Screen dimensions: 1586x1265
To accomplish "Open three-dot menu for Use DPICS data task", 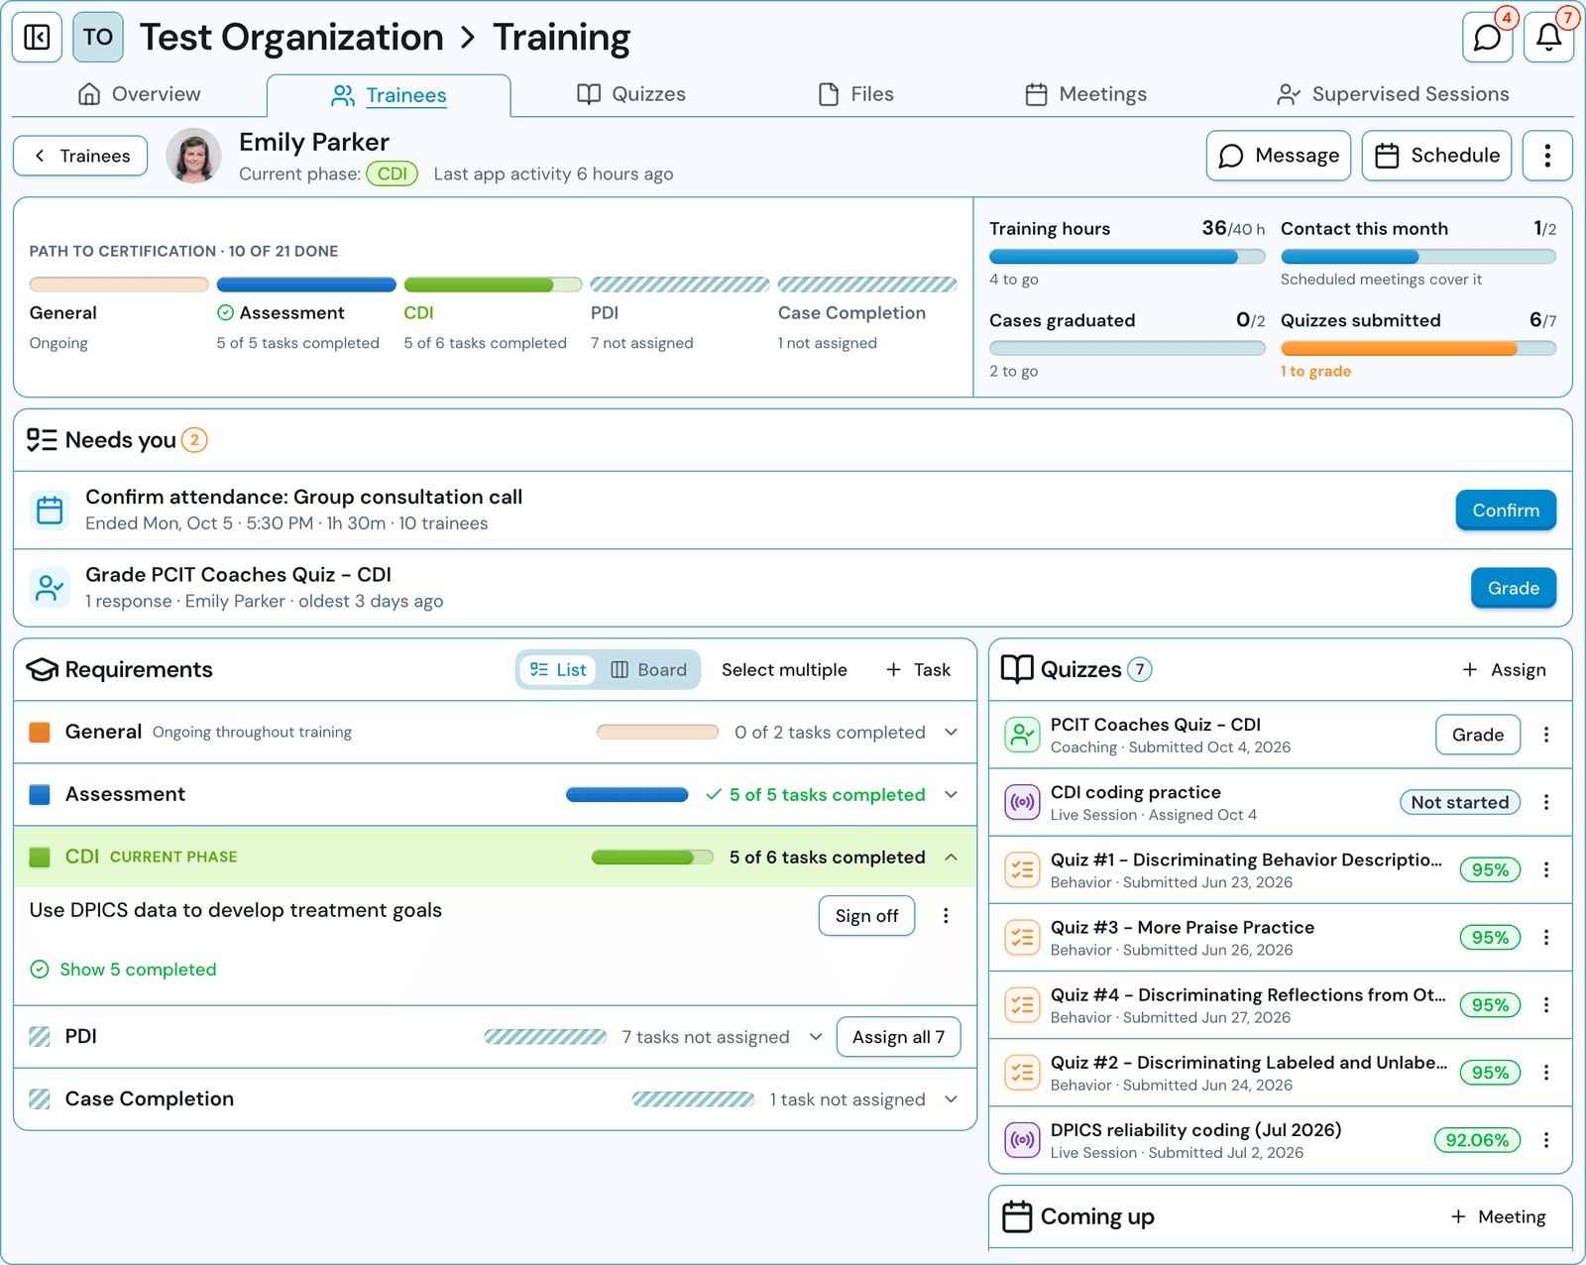I will [x=946, y=916].
